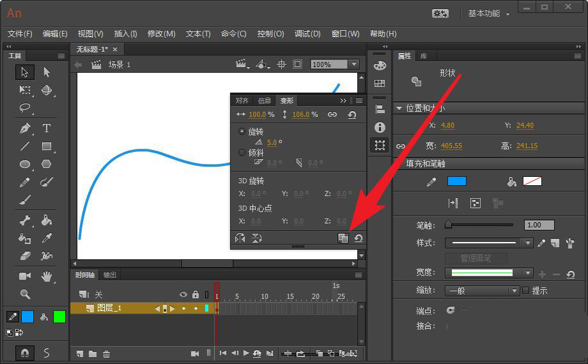Select the Selection (arrow) tool
Image resolution: width=588 pixels, height=364 pixels.
25,72
